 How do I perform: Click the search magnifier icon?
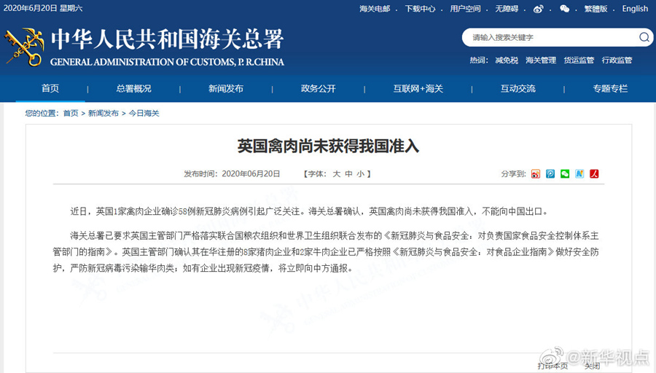click(x=644, y=37)
